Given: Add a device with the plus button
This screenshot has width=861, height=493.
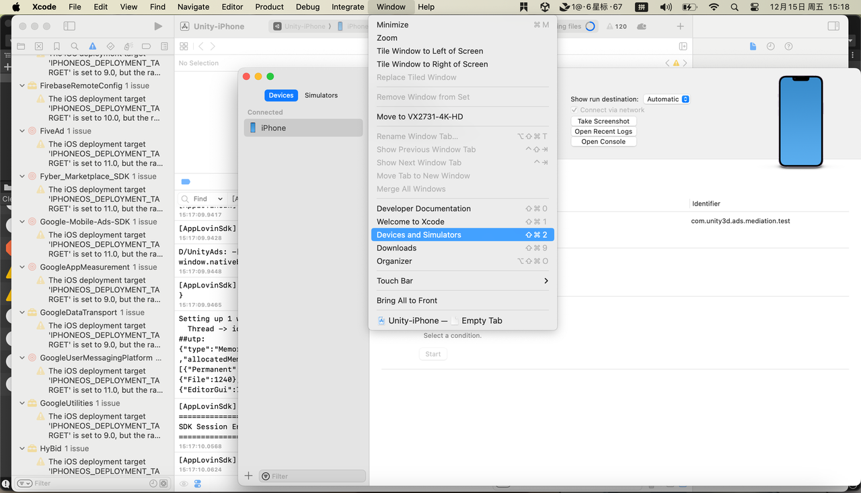Looking at the screenshot, I should click(x=248, y=476).
